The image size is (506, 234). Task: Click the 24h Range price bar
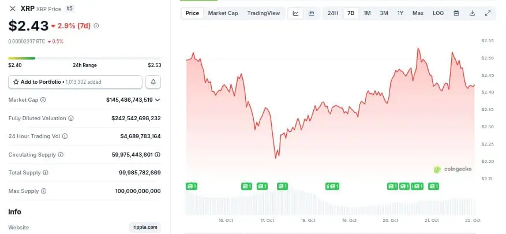pos(84,58)
